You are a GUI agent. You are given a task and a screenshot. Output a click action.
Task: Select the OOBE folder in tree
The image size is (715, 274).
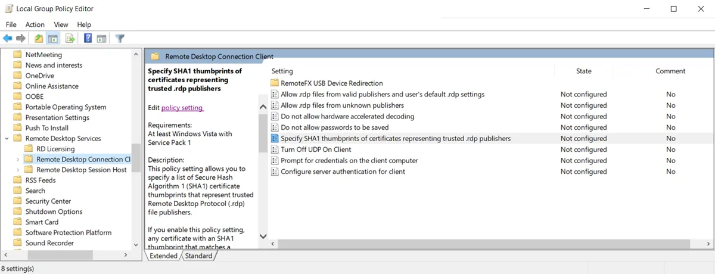[34, 96]
